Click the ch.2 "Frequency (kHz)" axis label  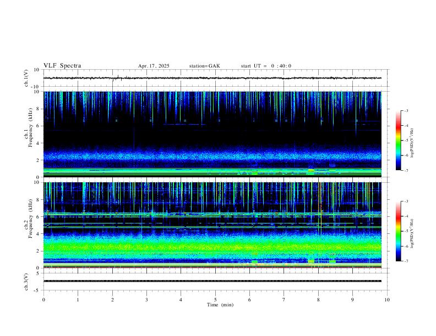pyautogui.click(x=30, y=219)
